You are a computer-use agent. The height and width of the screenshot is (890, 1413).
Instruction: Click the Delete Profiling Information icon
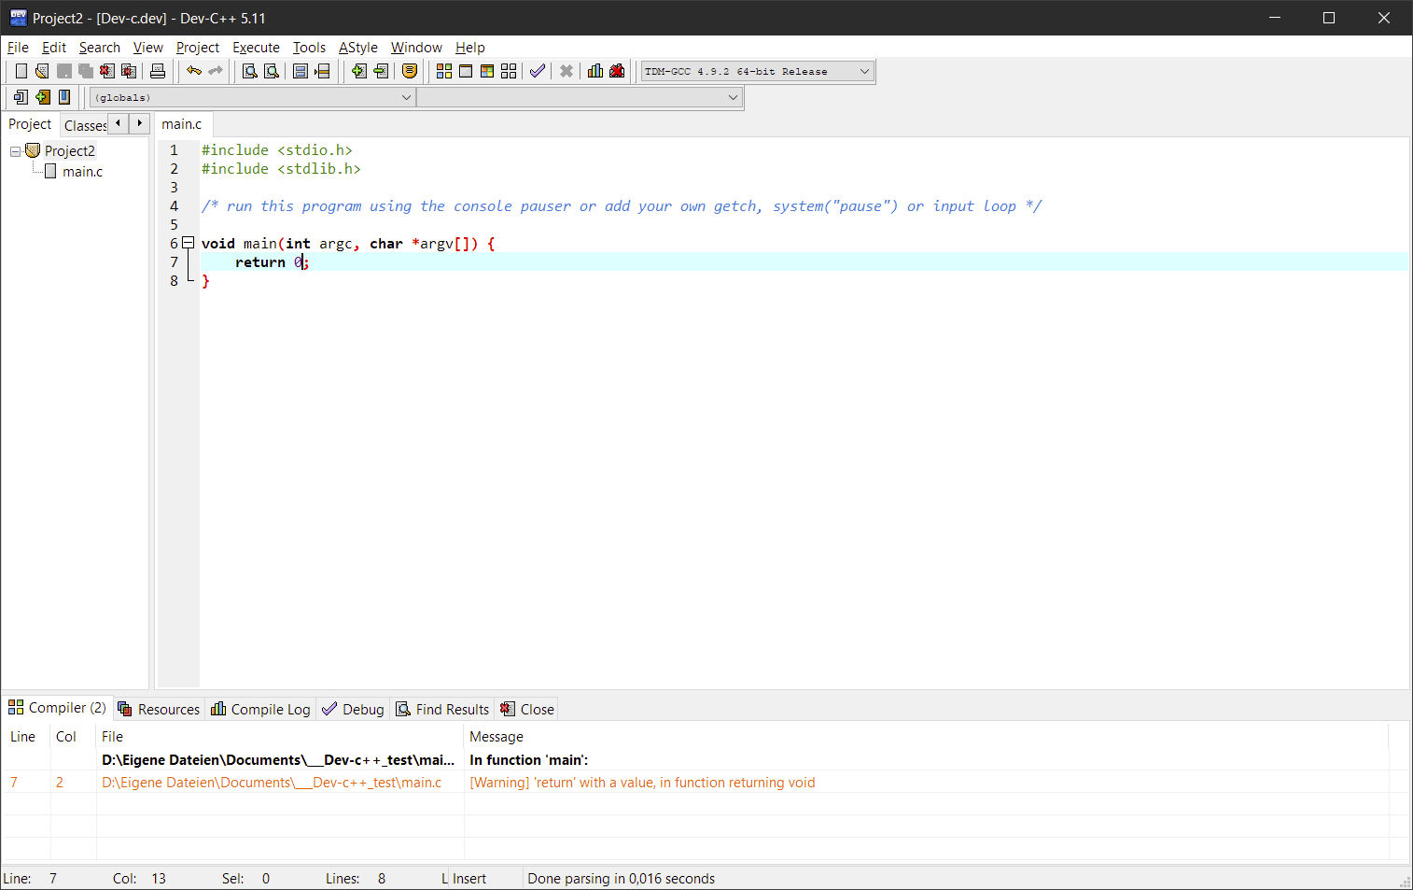point(617,71)
